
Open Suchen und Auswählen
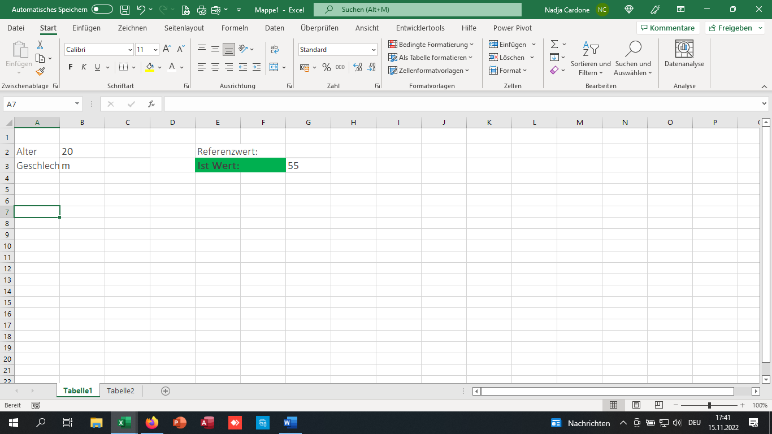point(633,58)
